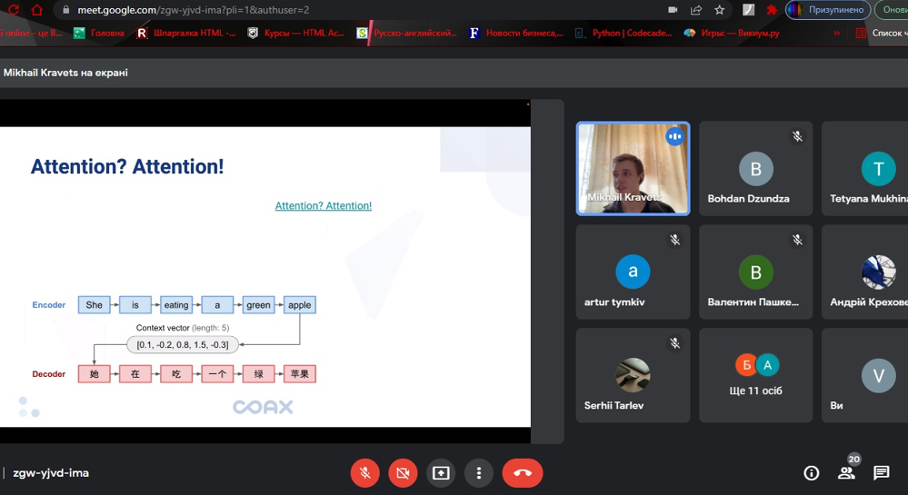Open the chat panel with everyone
Image resolution: width=908 pixels, height=495 pixels.
(881, 473)
